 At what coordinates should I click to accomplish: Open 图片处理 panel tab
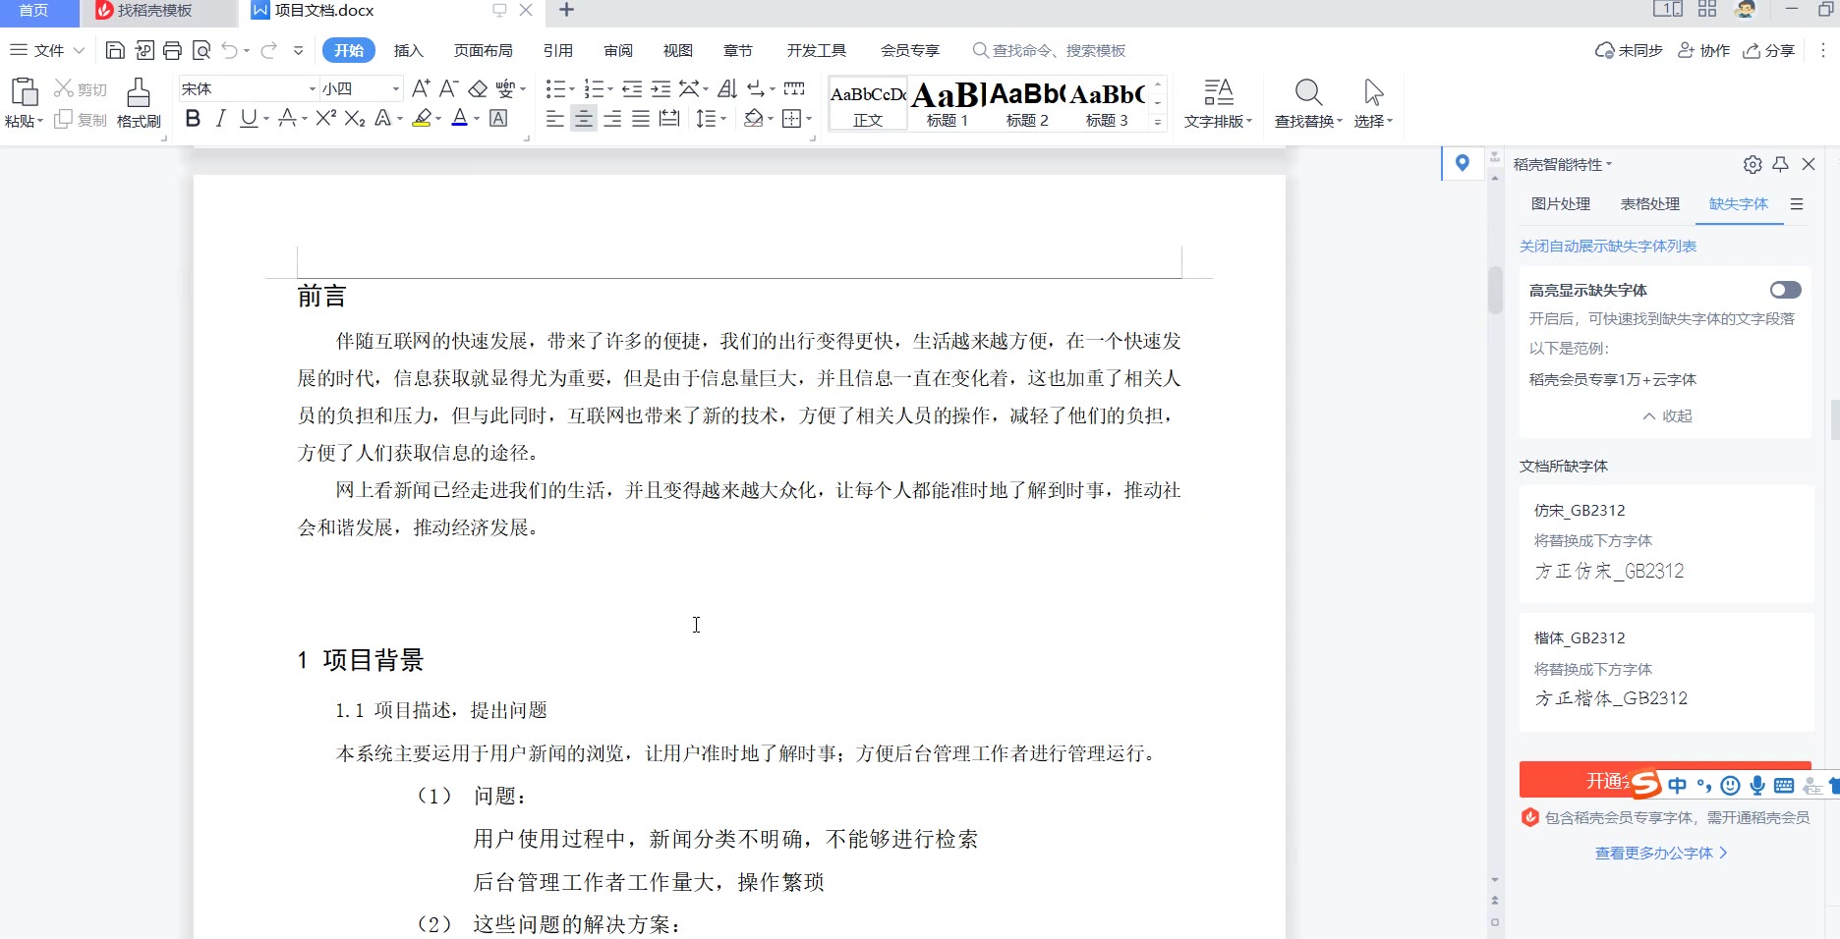coord(1561,204)
